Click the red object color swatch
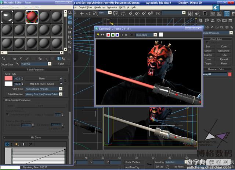This screenshot has width=235, height=170. pos(230,74)
